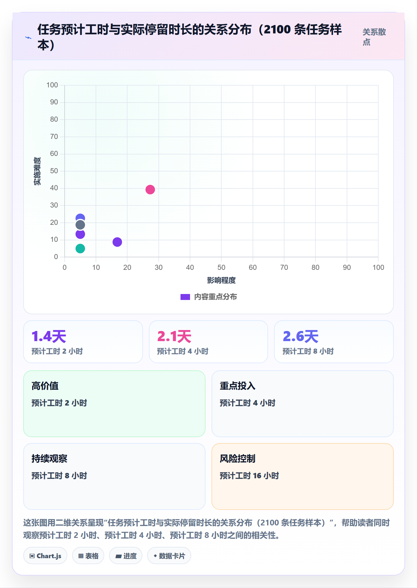
Task: Click the 表格 tag chip
Action: point(88,556)
